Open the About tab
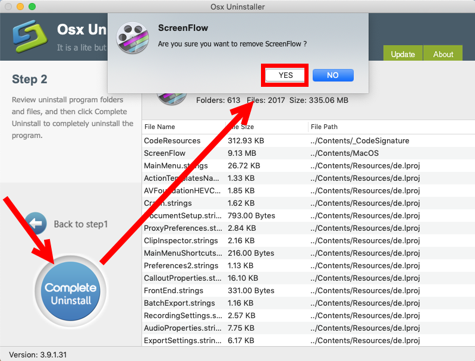The height and width of the screenshot is (361, 475). (443, 54)
